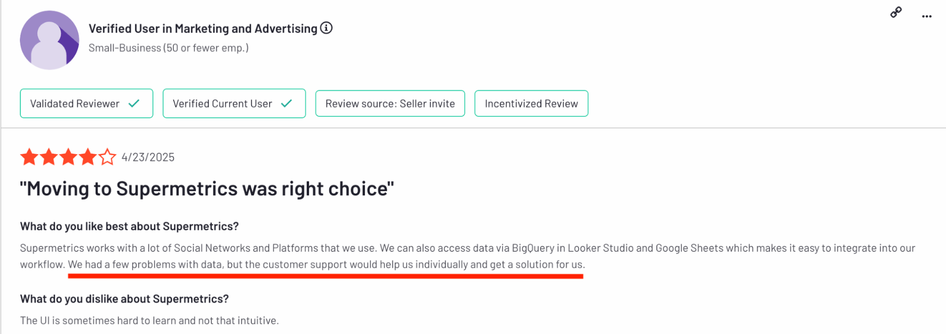Expand the Review source: Seller invite badge
Image resolution: width=946 pixels, height=334 pixels.
click(x=390, y=103)
